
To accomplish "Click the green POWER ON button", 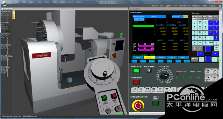I will click(136, 71).
